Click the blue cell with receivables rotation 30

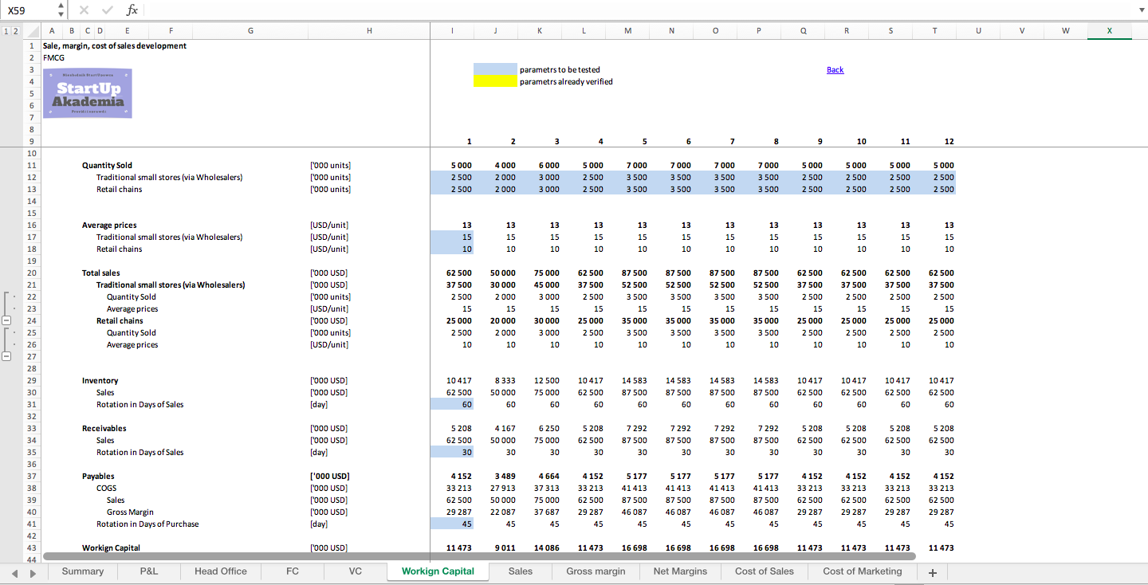[451, 452]
